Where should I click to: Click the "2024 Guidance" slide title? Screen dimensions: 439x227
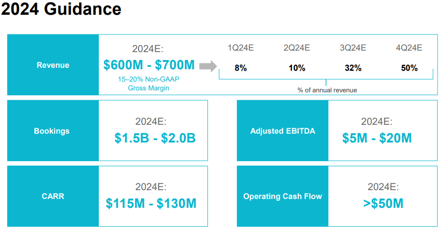point(61,10)
